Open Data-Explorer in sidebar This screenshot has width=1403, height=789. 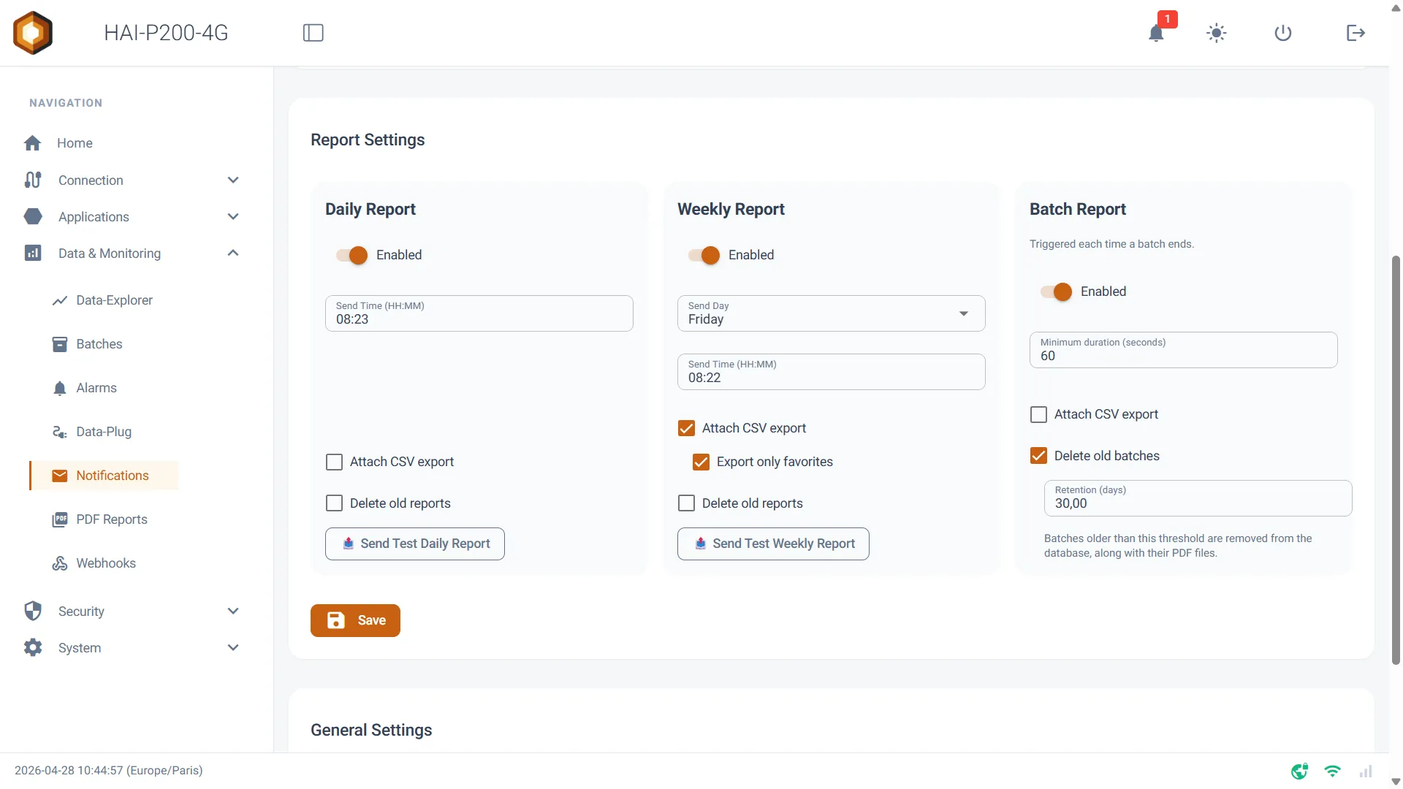(x=114, y=300)
